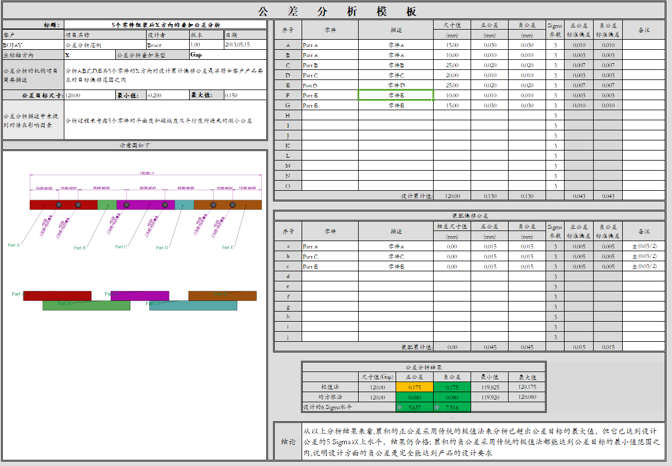Screen dimensions: 672x466
Task: Click the maximum result 120.080
Action: click(x=527, y=397)
